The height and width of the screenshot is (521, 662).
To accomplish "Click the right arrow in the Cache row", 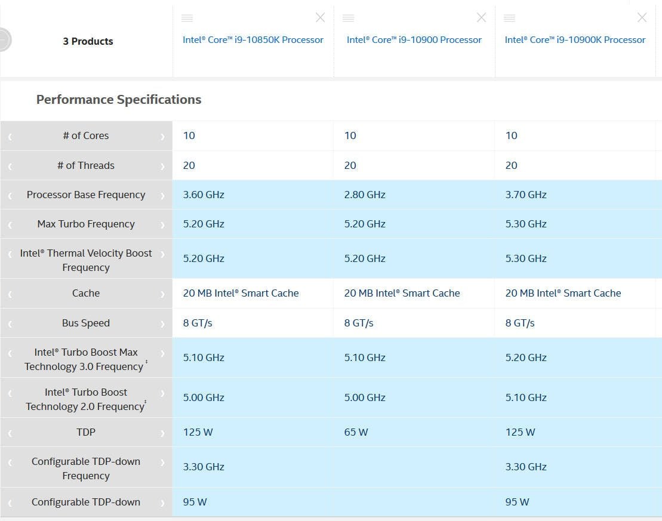I will [162, 294].
